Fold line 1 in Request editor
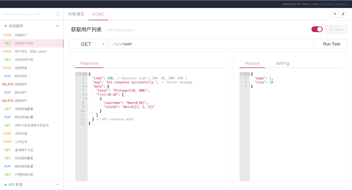This screenshot has width=352, height=190. coord(248,74)
